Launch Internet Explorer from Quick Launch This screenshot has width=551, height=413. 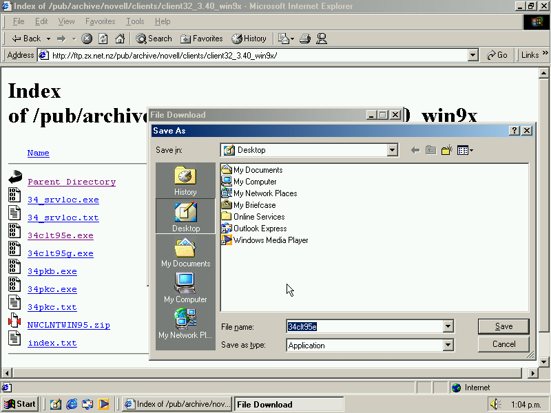point(72,404)
